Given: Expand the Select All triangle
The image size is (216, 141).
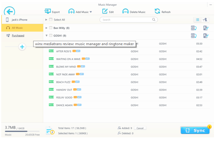Looking at the screenshot, I should point(46,19).
